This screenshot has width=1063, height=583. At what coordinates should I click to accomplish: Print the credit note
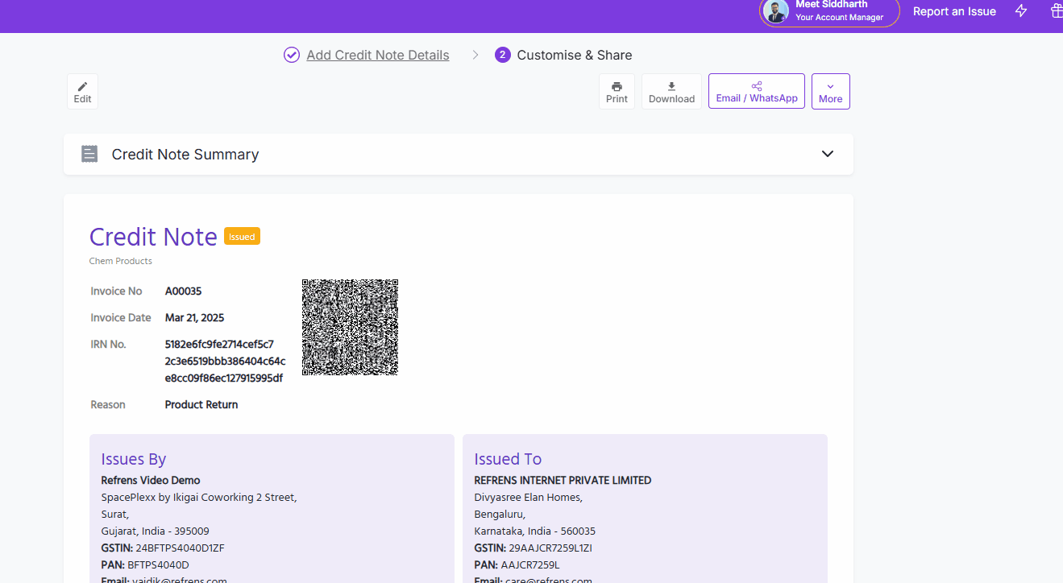point(617,92)
